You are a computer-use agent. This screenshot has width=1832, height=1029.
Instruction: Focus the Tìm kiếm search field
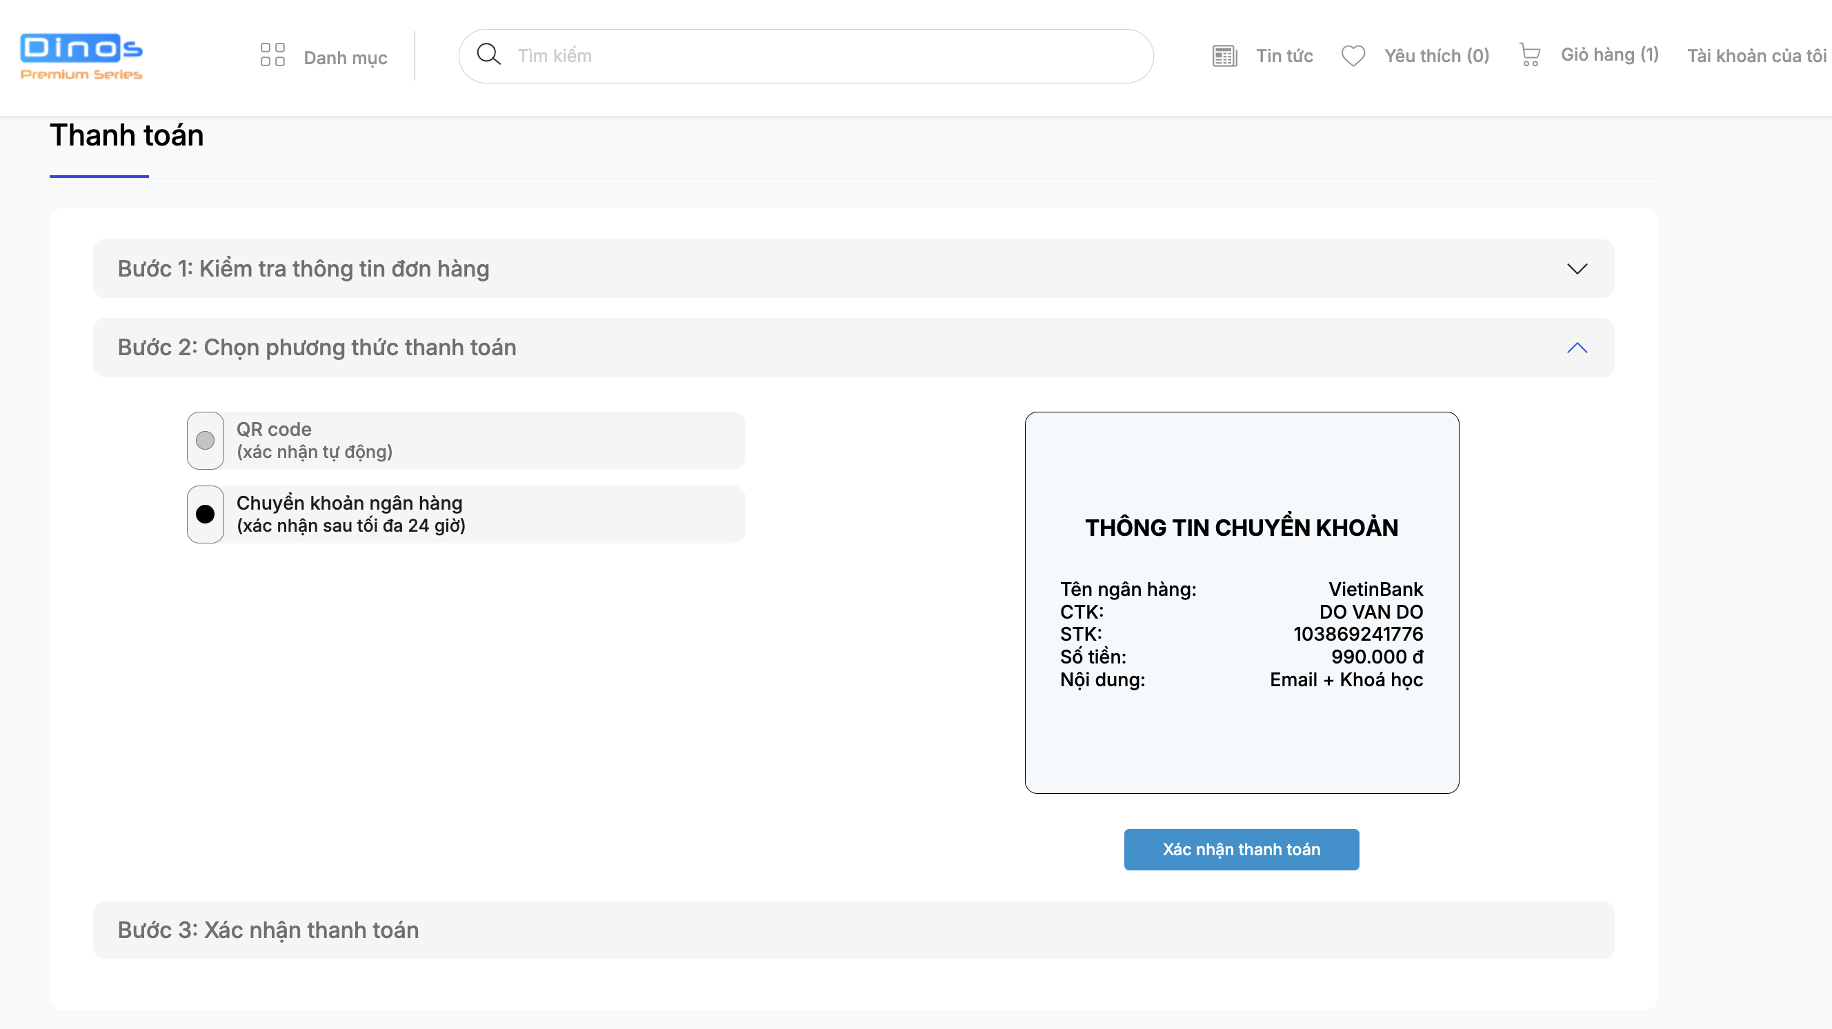tap(806, 56)
